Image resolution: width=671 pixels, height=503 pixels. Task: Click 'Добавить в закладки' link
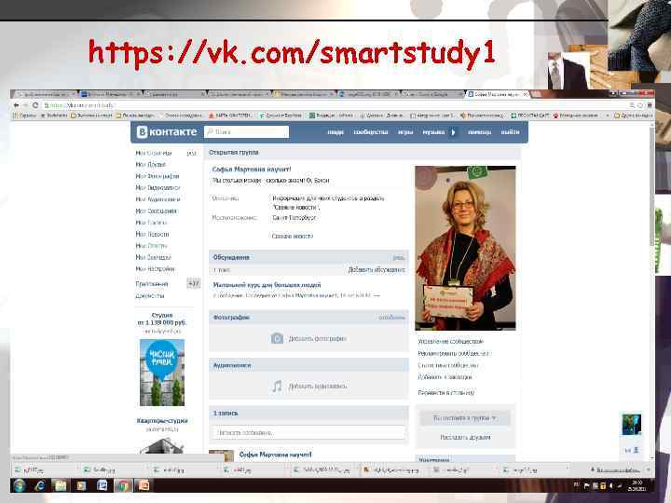point(445,377)
